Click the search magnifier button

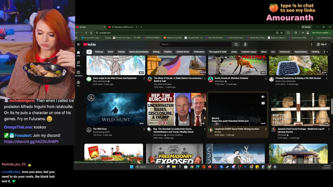pos(236,44)
